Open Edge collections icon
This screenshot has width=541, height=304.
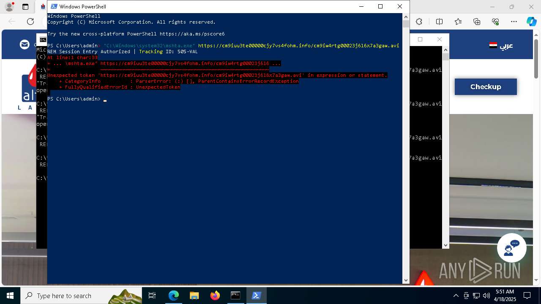477,22
